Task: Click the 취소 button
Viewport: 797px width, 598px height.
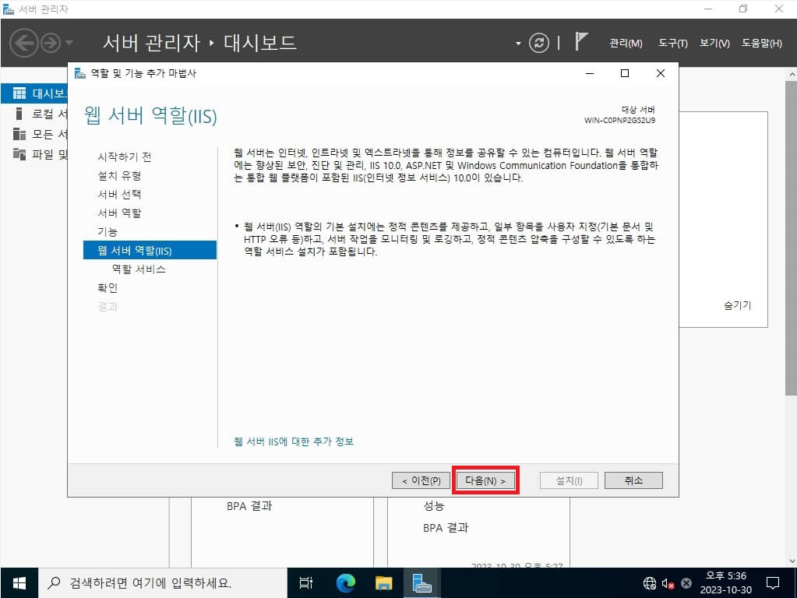Action: 633,480
